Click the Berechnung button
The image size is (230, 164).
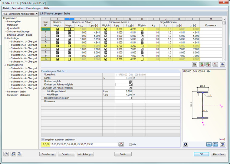48,154
